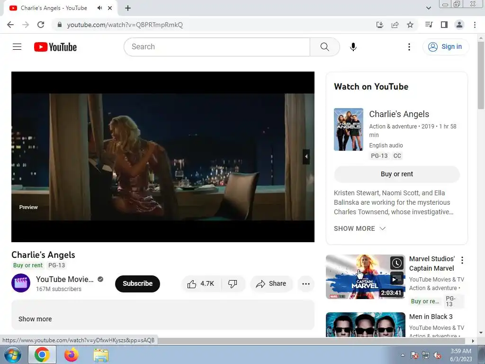Launch Firefox from taskbar
The image size is (485, 364).
point(72,355)
